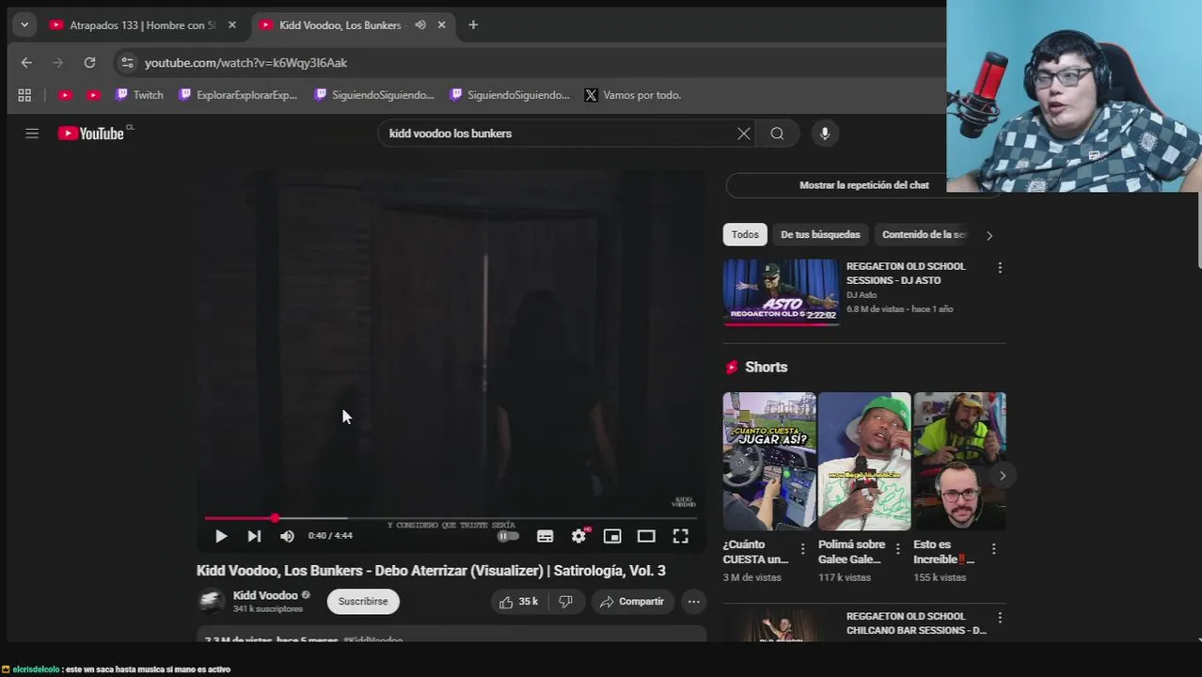Close the Kidd Voodoo, Los Bunkers tab
This screenshot has height=677, width=1202.
(x=441, y=25)
